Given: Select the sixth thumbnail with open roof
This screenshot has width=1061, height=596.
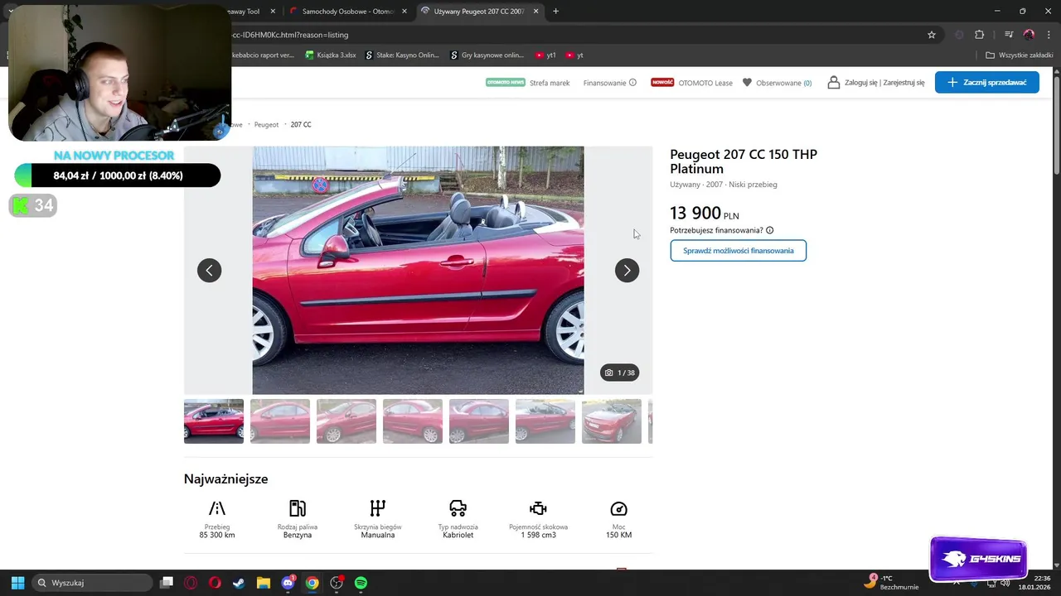Looking at the screenshot, I should [545, 421].
